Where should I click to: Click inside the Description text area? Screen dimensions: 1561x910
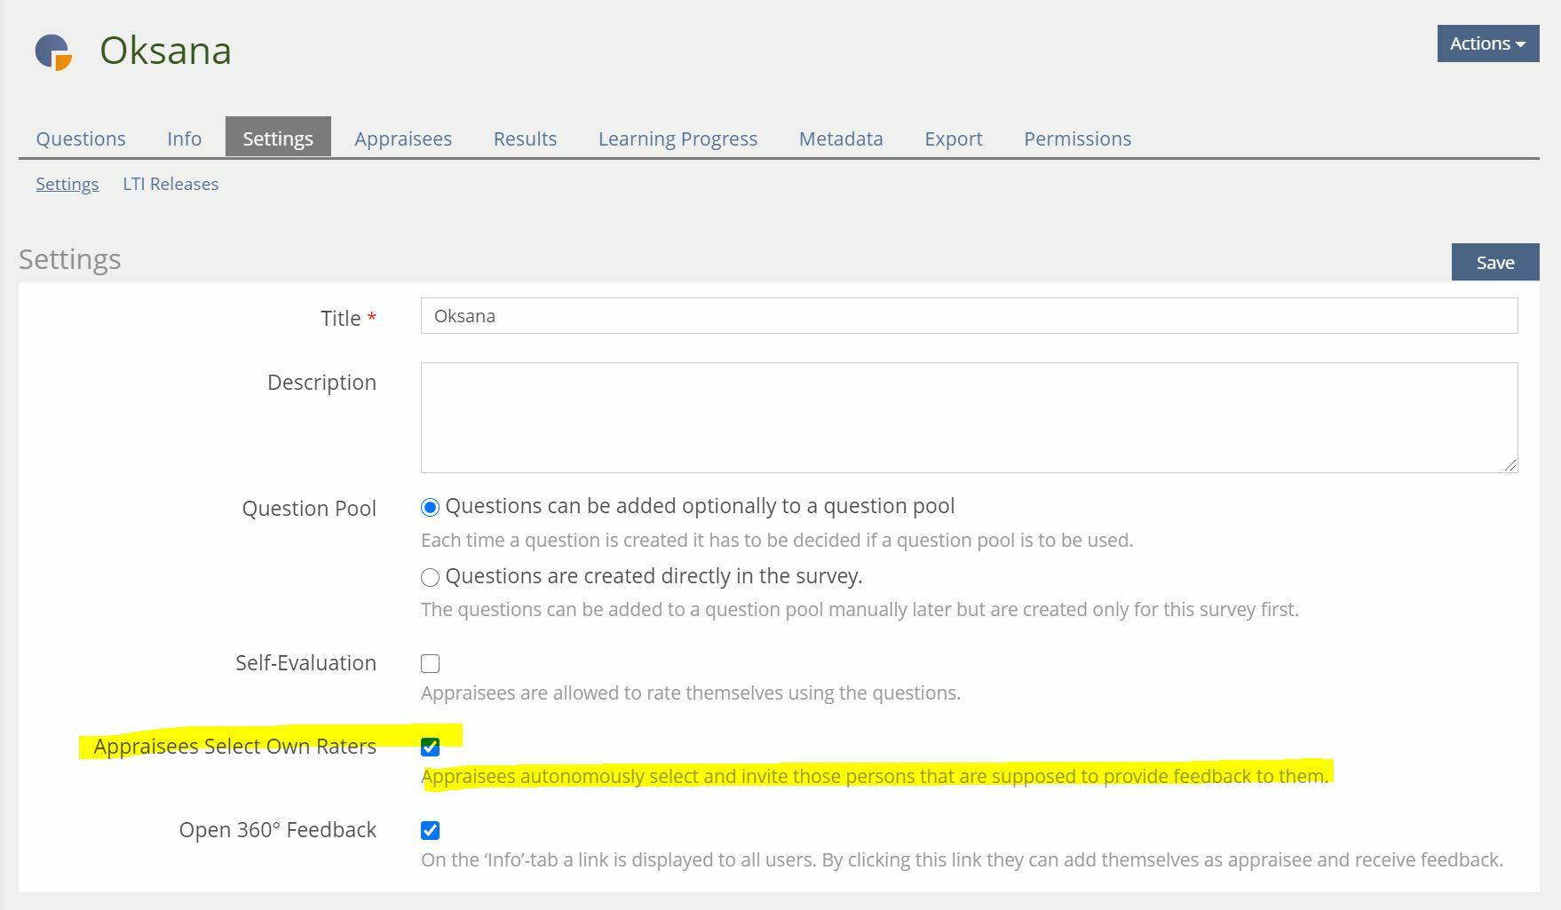(969, 417)
